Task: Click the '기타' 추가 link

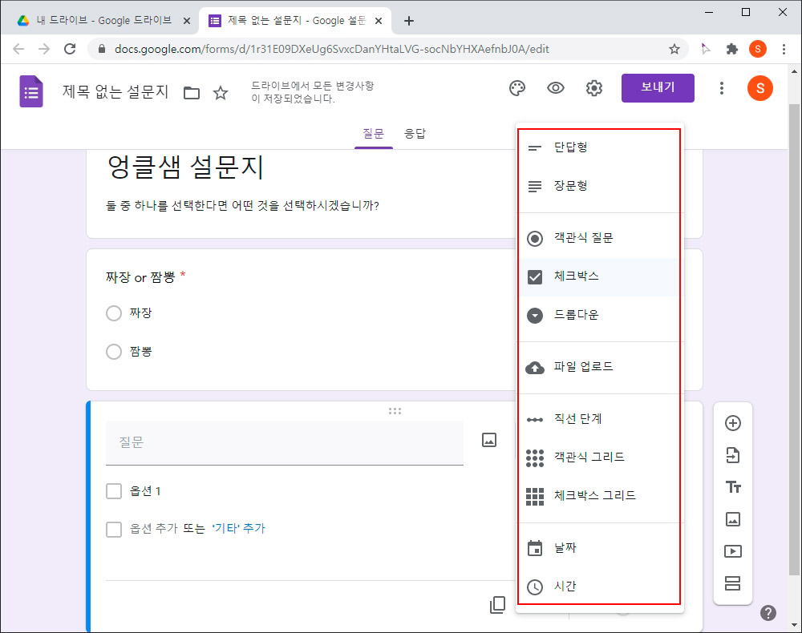Action: [x=238, y=529]
